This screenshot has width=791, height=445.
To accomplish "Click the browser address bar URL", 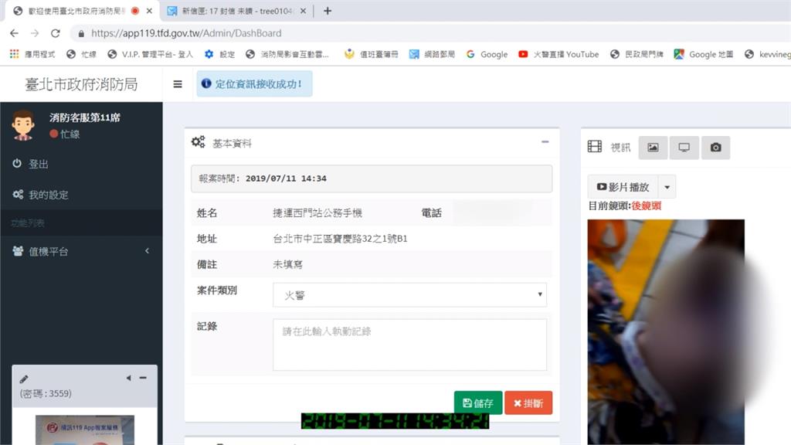I will (186, 33).
